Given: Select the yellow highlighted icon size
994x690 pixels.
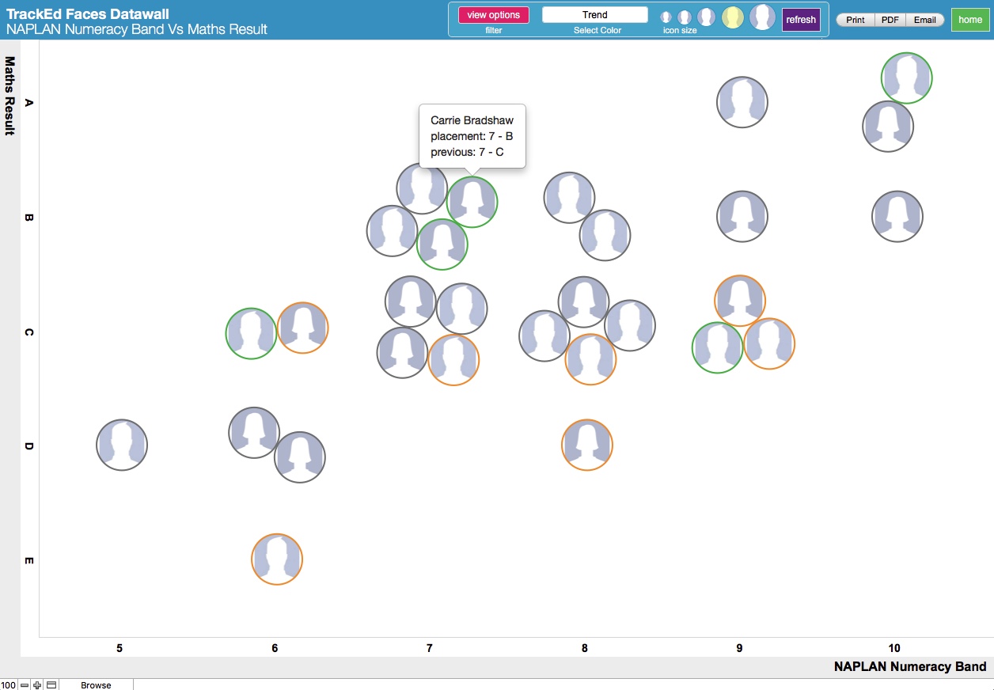Looking at the screenshot, I should pyautogui.click(x=733, y=17).
